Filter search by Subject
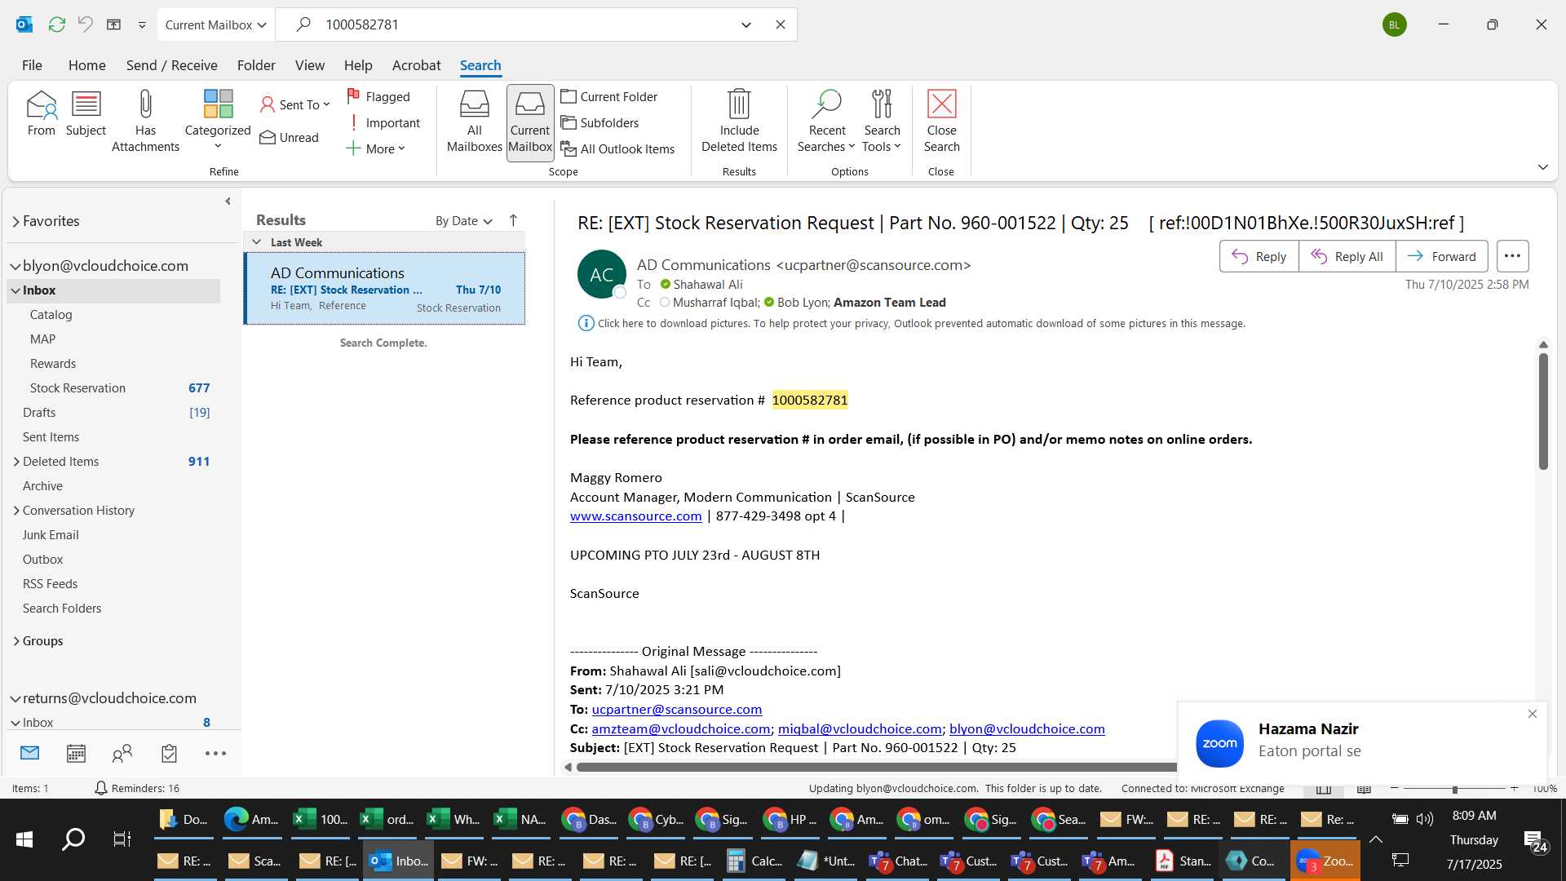The image size is (1566, 881). click(86, 114)
